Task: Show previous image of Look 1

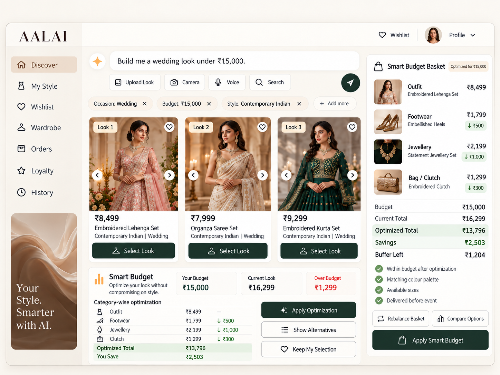Action: [x=97, y=175]
